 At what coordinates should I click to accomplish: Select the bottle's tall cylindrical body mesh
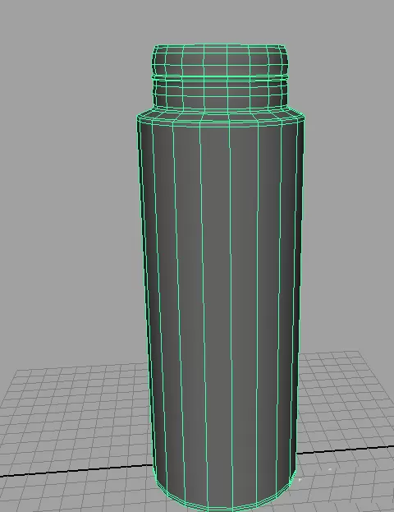(220, 313)
